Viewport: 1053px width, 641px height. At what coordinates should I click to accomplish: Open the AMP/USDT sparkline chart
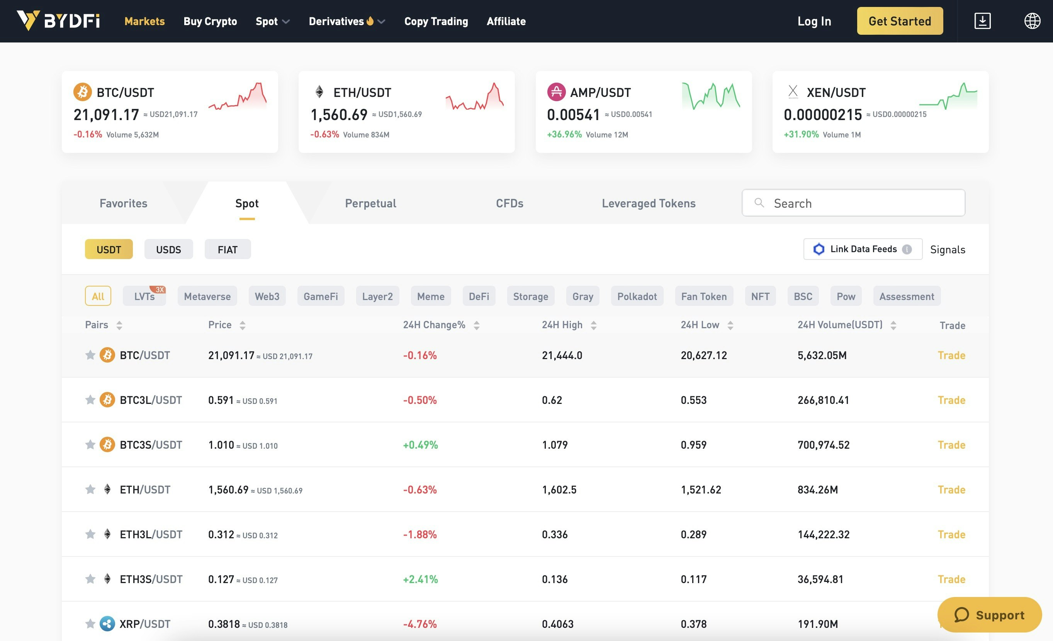(711, 96)
